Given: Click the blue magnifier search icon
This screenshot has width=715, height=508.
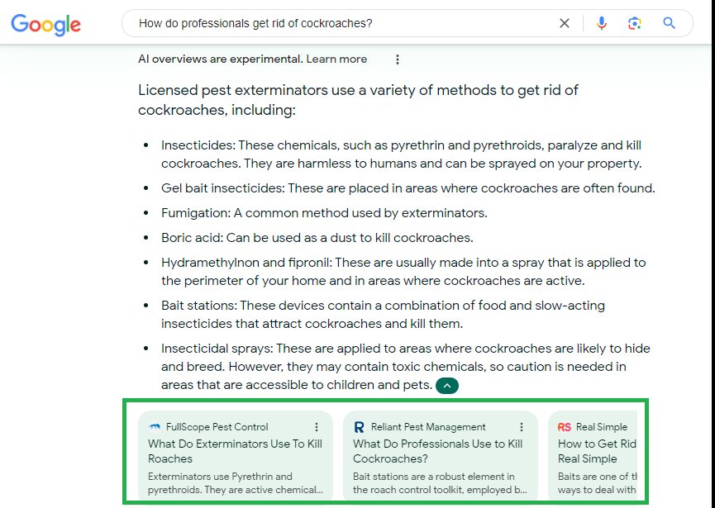Looking at the screenshot, I should tap(669, 23).
